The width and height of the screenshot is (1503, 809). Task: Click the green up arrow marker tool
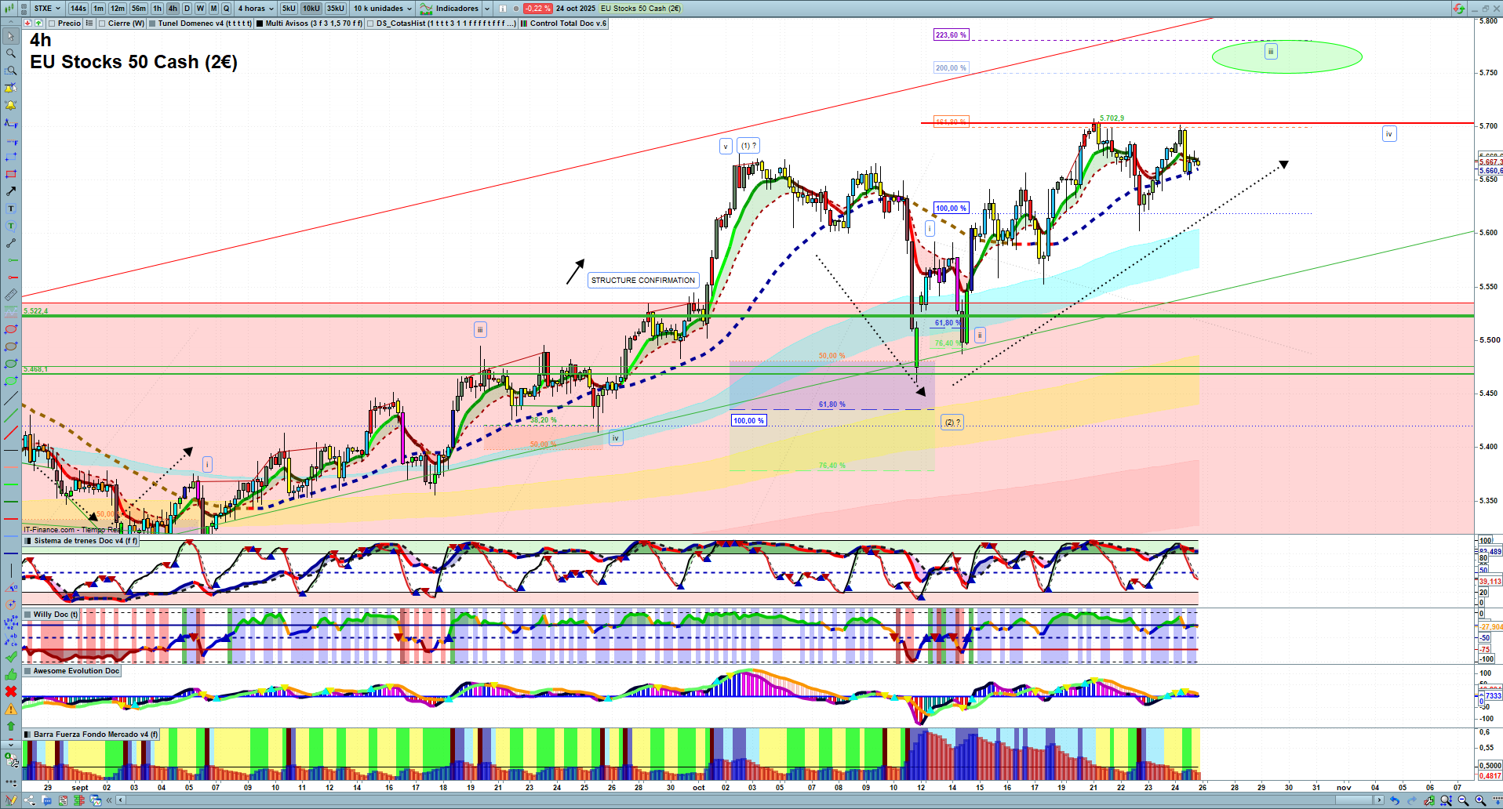coord(11,726)
